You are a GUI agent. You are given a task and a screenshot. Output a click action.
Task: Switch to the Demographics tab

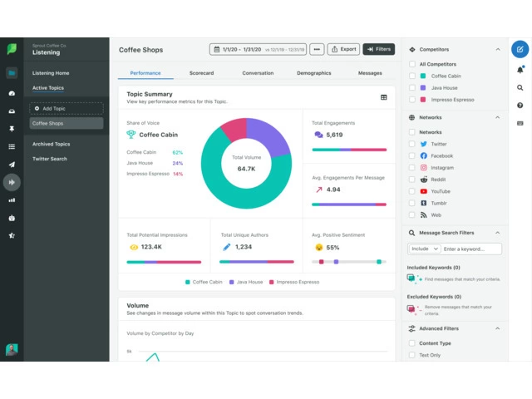coord(314,73)
